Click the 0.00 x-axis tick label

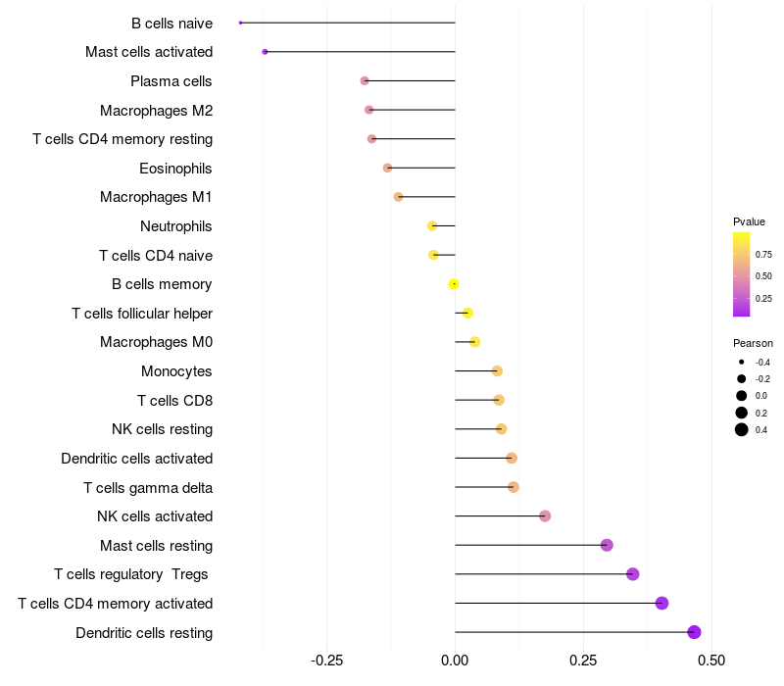(x=455, y=661)
